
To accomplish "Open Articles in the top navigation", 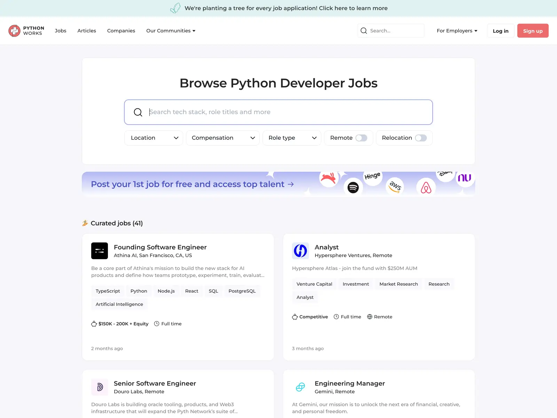I will click(87, 31).
